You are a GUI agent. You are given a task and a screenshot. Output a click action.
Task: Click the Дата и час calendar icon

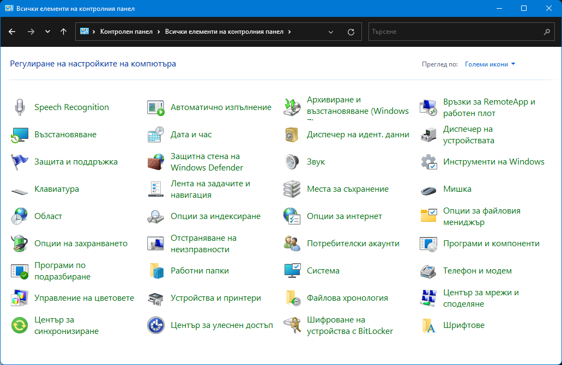click(x=156, y=135)
